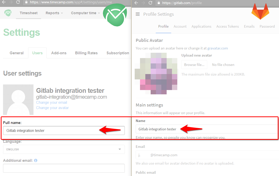Click the Additional email input field
The image size is (279, 176).
click(64, 168)
